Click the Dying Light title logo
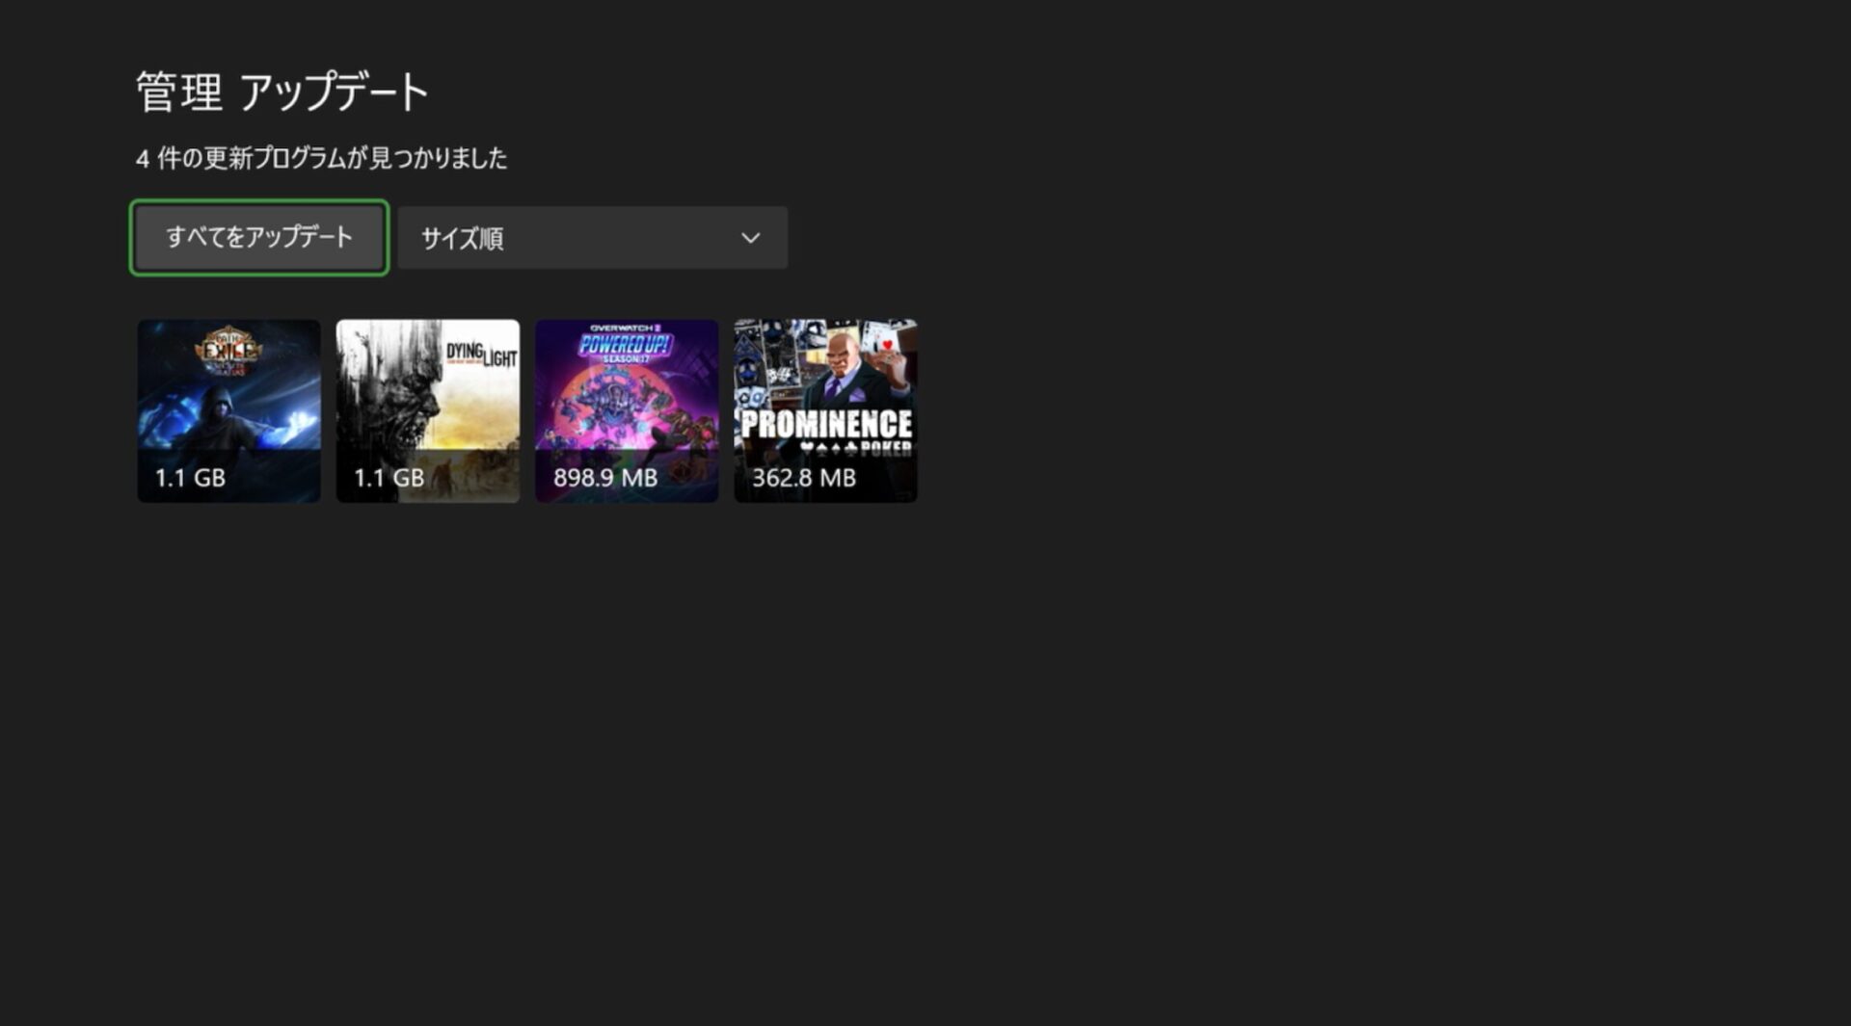This screenshot has width=1851, height=1026. (x=480, y=355)
